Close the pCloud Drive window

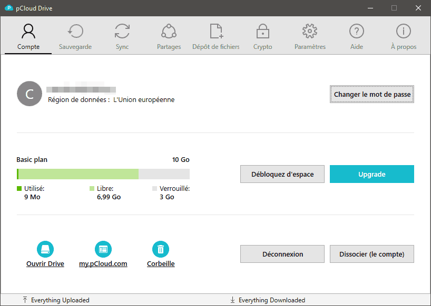tap(418, 8)
